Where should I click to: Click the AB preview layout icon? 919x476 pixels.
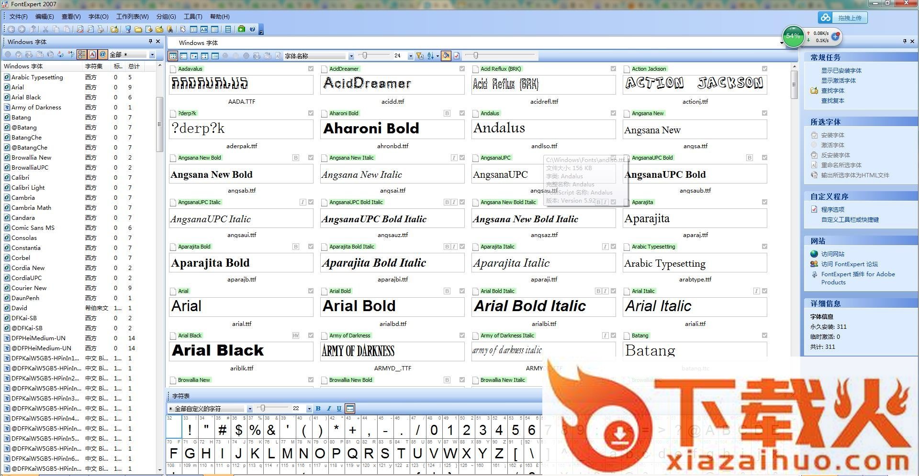click(x=204, y=29)
